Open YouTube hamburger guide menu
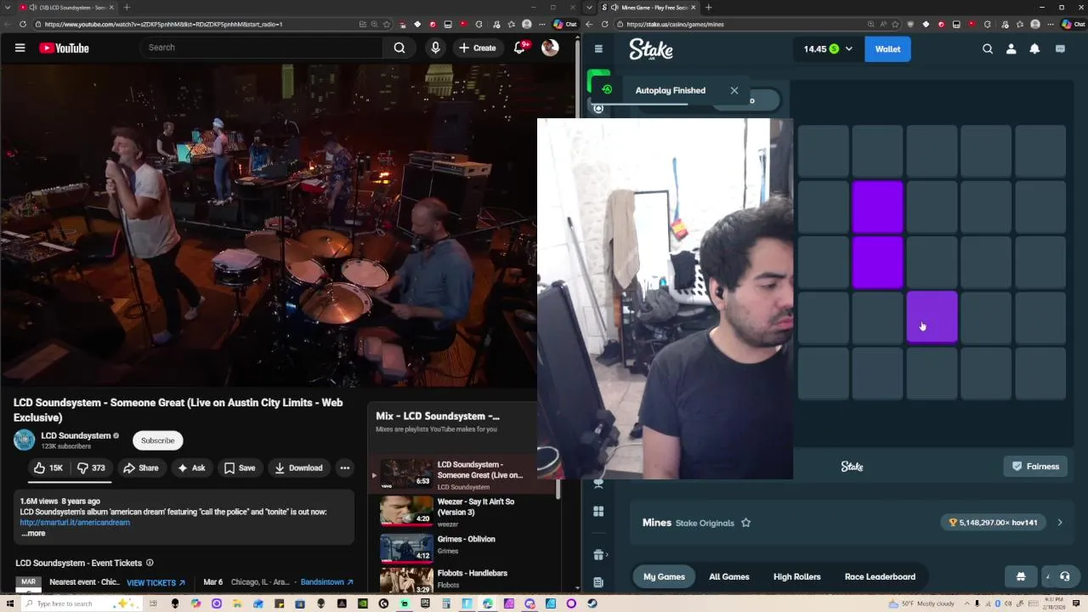The image size is (1088, 612). pyautogui.click(x=20, y=48)
